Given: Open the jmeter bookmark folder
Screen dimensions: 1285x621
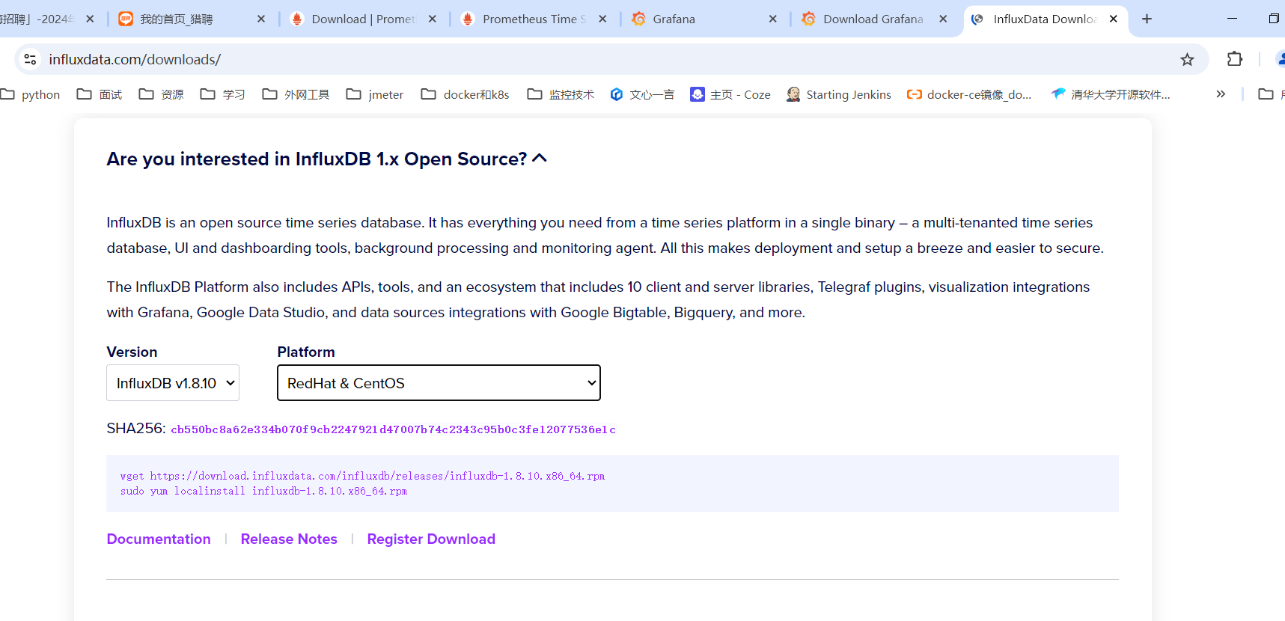Looking at the screenshot, I should click(375, 94).
